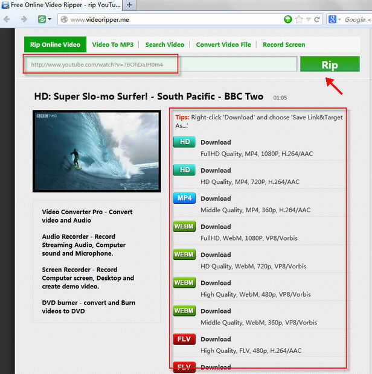Open the Search Video tab
Screen dimensions: 372x374
tap(165, 45)
